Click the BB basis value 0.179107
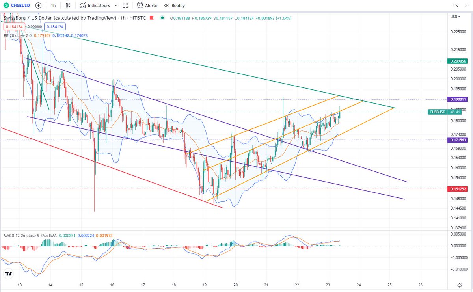Viewport: 473px width, 292px height. (x=41, y=35)
